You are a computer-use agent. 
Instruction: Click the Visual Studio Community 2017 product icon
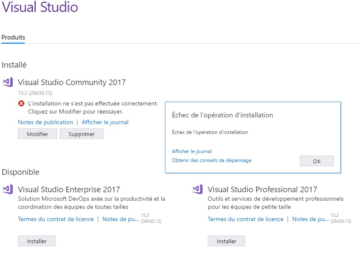click(8, 83)
